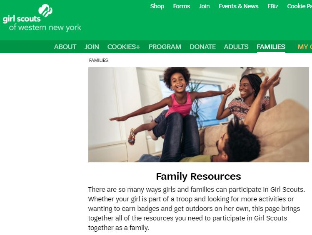Open the EBiz link

273,6
